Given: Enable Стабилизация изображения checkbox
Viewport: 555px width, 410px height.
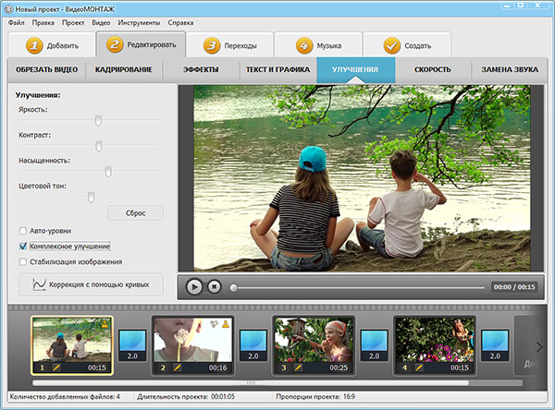Looking at the screenshot, I should click(x=23, y=262).
